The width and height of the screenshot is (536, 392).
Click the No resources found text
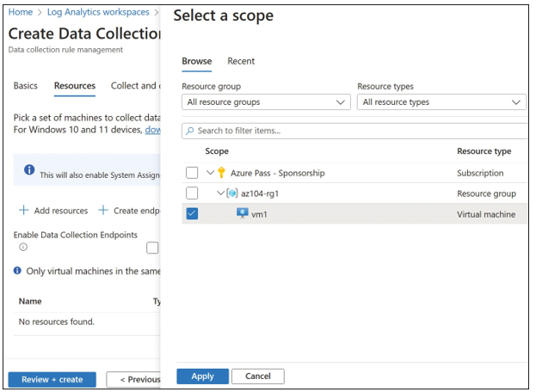(57, 322)
